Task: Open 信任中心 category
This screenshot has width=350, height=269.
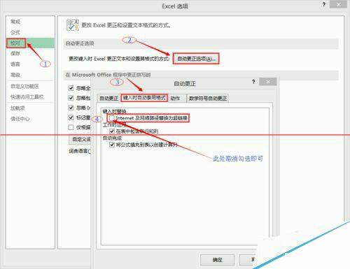Action: 20,119
